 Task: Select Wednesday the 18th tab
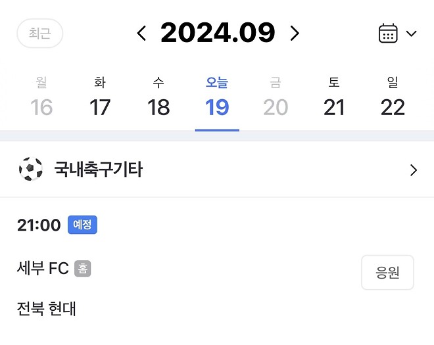click(x=158, y=97)
